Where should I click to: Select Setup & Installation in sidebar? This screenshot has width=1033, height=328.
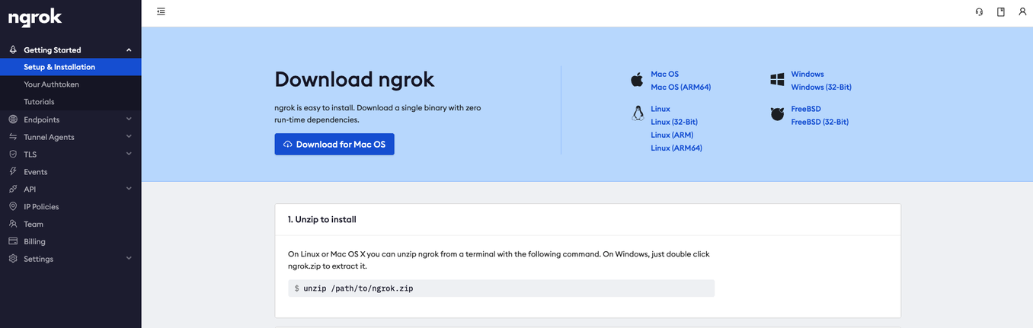(x=71, y=67)
